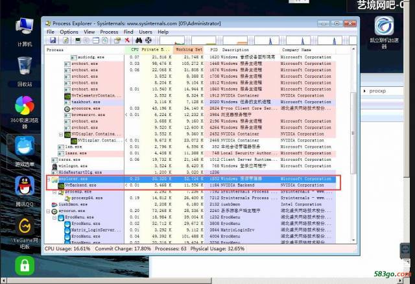Click the winlogon.exe process icon
Screen dimensions: 415x284
coord(54,166)
